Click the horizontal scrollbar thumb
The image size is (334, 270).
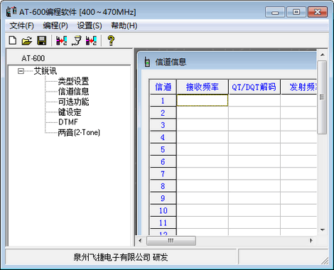point(171,241)
